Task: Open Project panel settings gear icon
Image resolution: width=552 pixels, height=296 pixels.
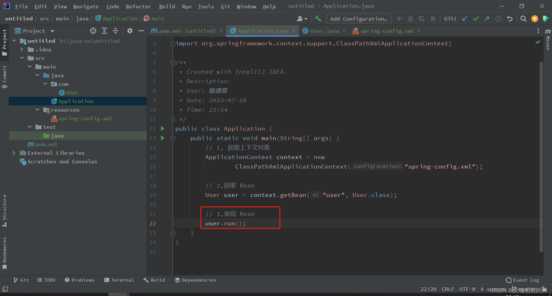Action: pyautogui.click(x=130, y=31)
